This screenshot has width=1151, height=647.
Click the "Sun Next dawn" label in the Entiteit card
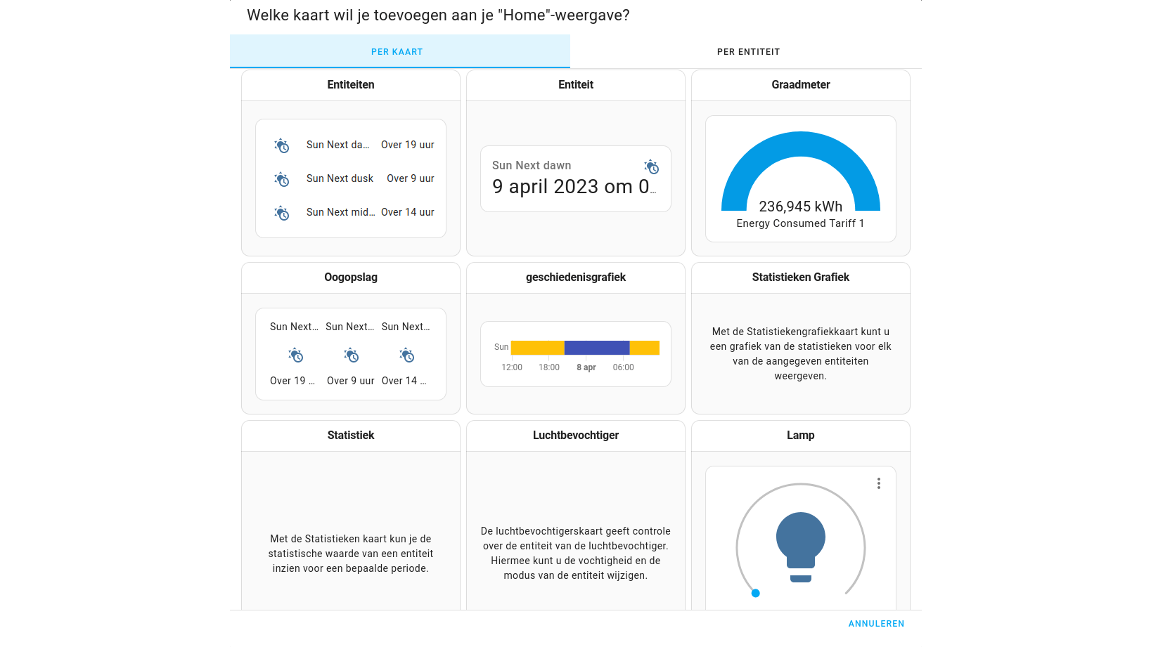(532, 165)
